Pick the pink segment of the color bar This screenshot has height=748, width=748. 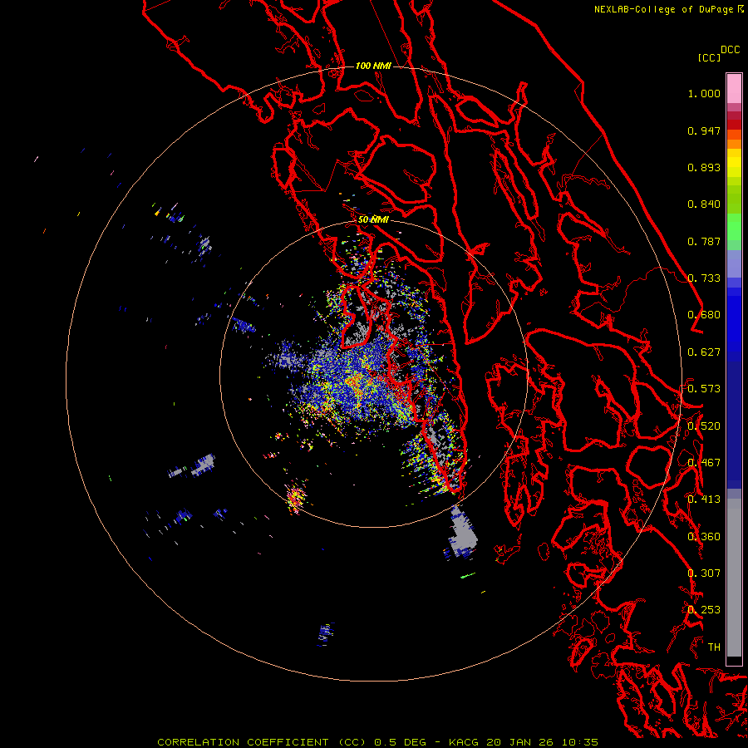(734, 89)
